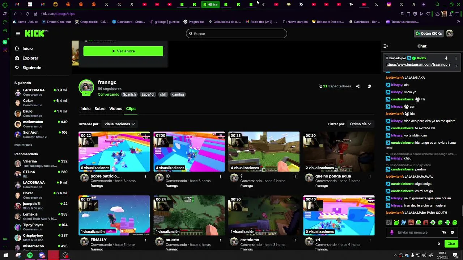463x260 pixels.
Task: Open pinned message three-dot options
Action: 456,58
